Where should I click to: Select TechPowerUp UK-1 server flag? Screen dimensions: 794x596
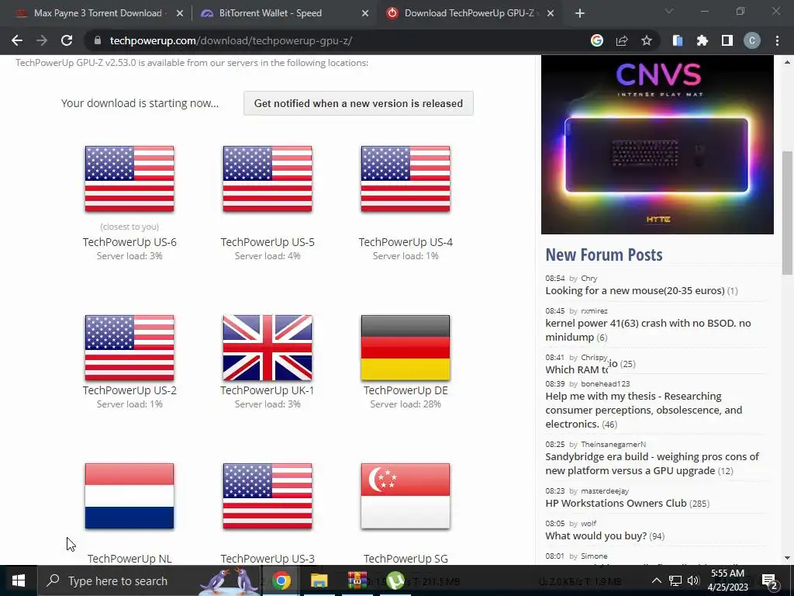pos(268,348)
